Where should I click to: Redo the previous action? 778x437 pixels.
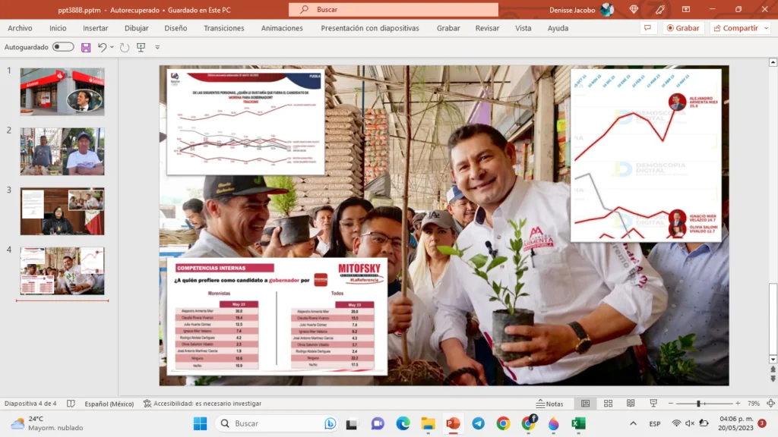124,47
